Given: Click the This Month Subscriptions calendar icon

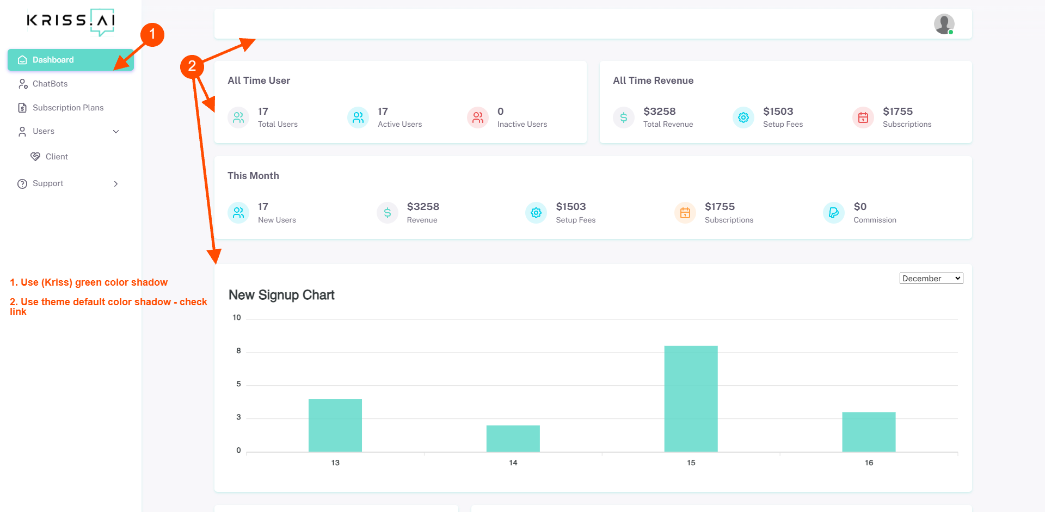Looking at the screenshot, I should click(685, 213).
